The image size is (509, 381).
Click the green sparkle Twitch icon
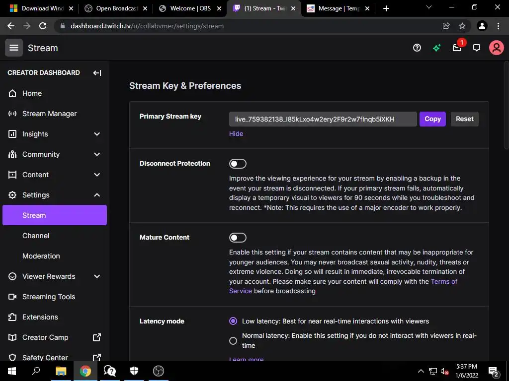coord(437,48)
